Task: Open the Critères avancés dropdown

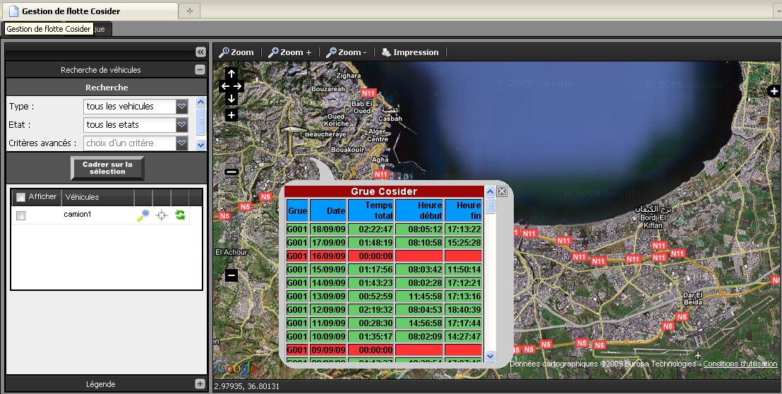Action: [182, 143]
